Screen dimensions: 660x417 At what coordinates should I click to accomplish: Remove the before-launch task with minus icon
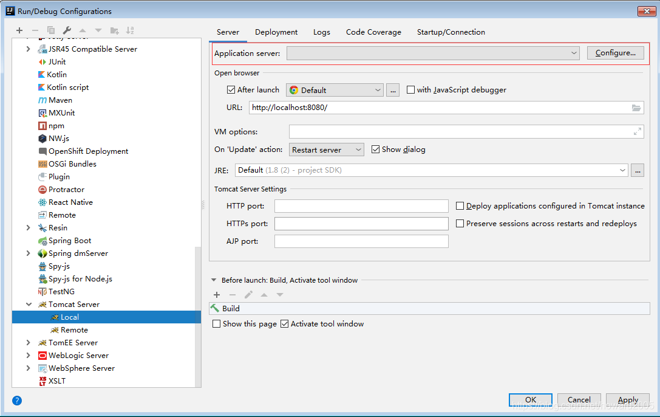(x=233, y=295)
